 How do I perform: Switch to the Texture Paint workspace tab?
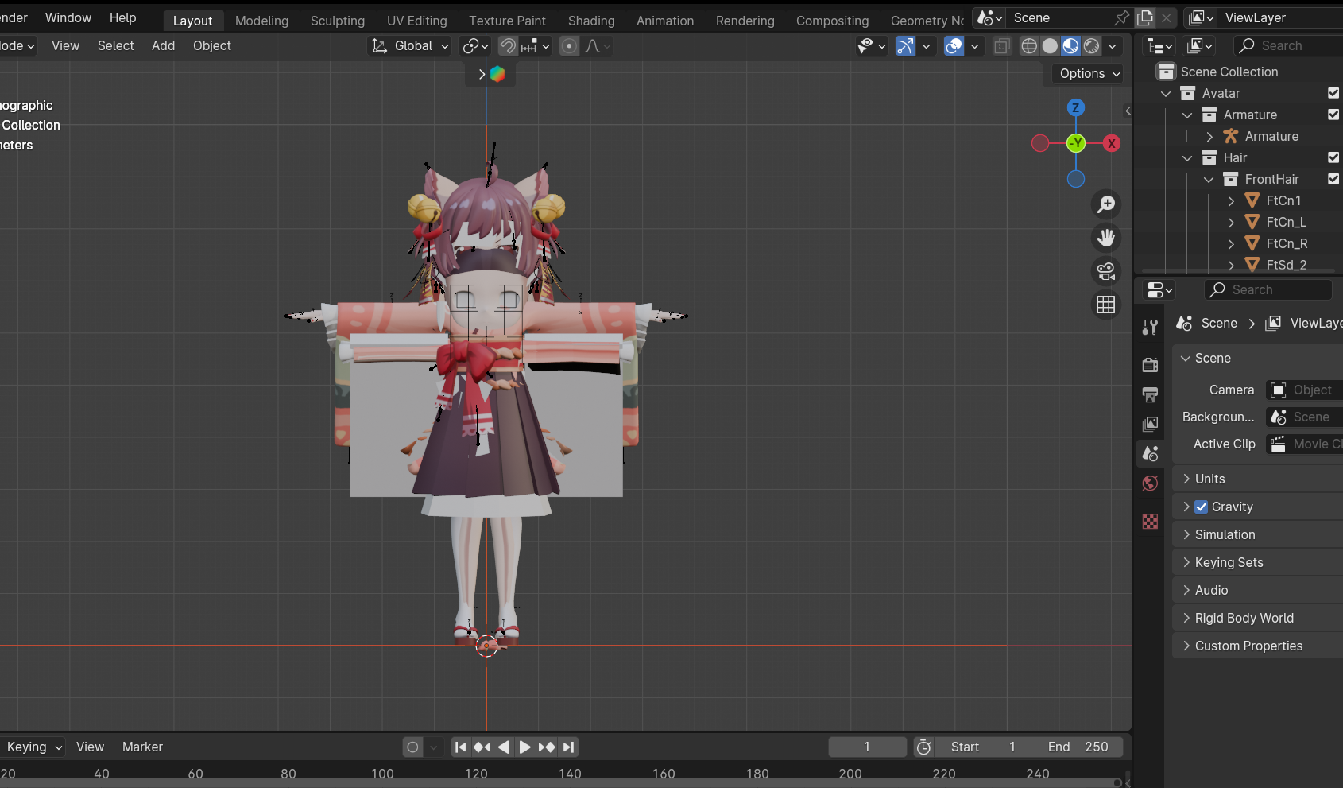coord(507,21)
